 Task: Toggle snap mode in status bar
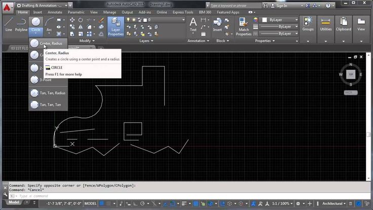[x=109, y=203]
